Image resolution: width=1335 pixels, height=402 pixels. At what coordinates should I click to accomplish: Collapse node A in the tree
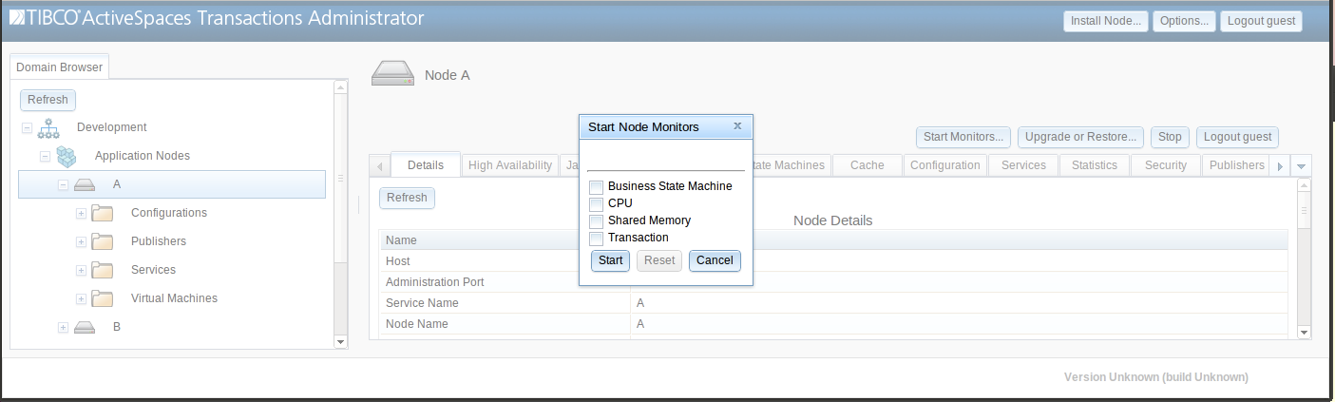(63, 184)
